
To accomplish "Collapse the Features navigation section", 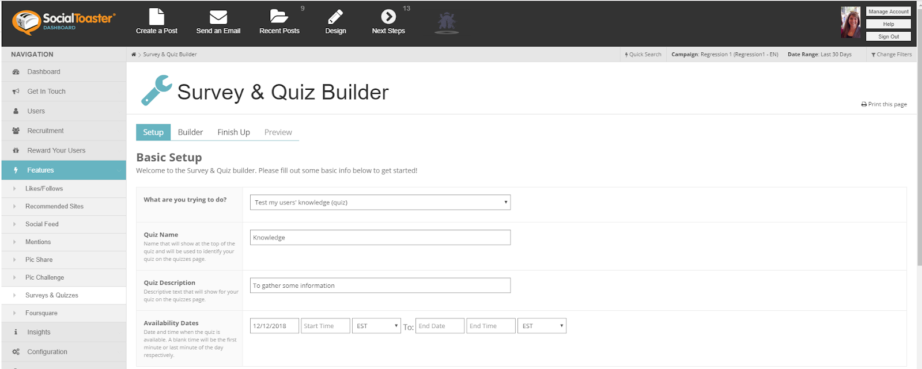I will pos(64,170).
